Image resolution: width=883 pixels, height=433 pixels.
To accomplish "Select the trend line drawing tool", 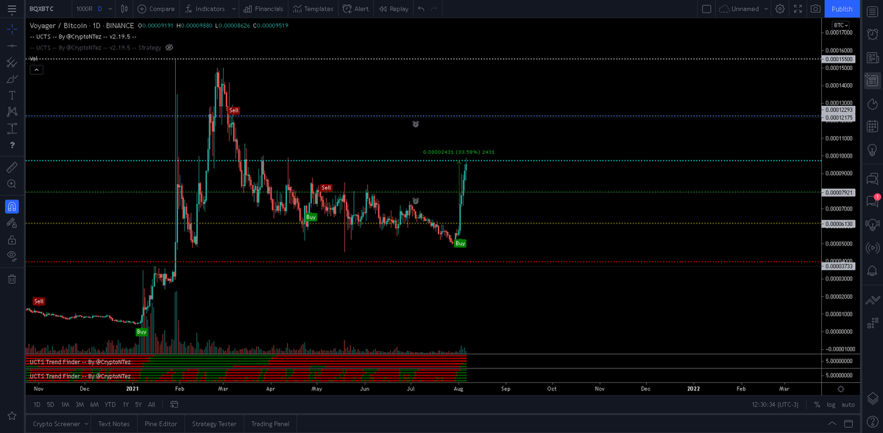I will click(12, 46).
